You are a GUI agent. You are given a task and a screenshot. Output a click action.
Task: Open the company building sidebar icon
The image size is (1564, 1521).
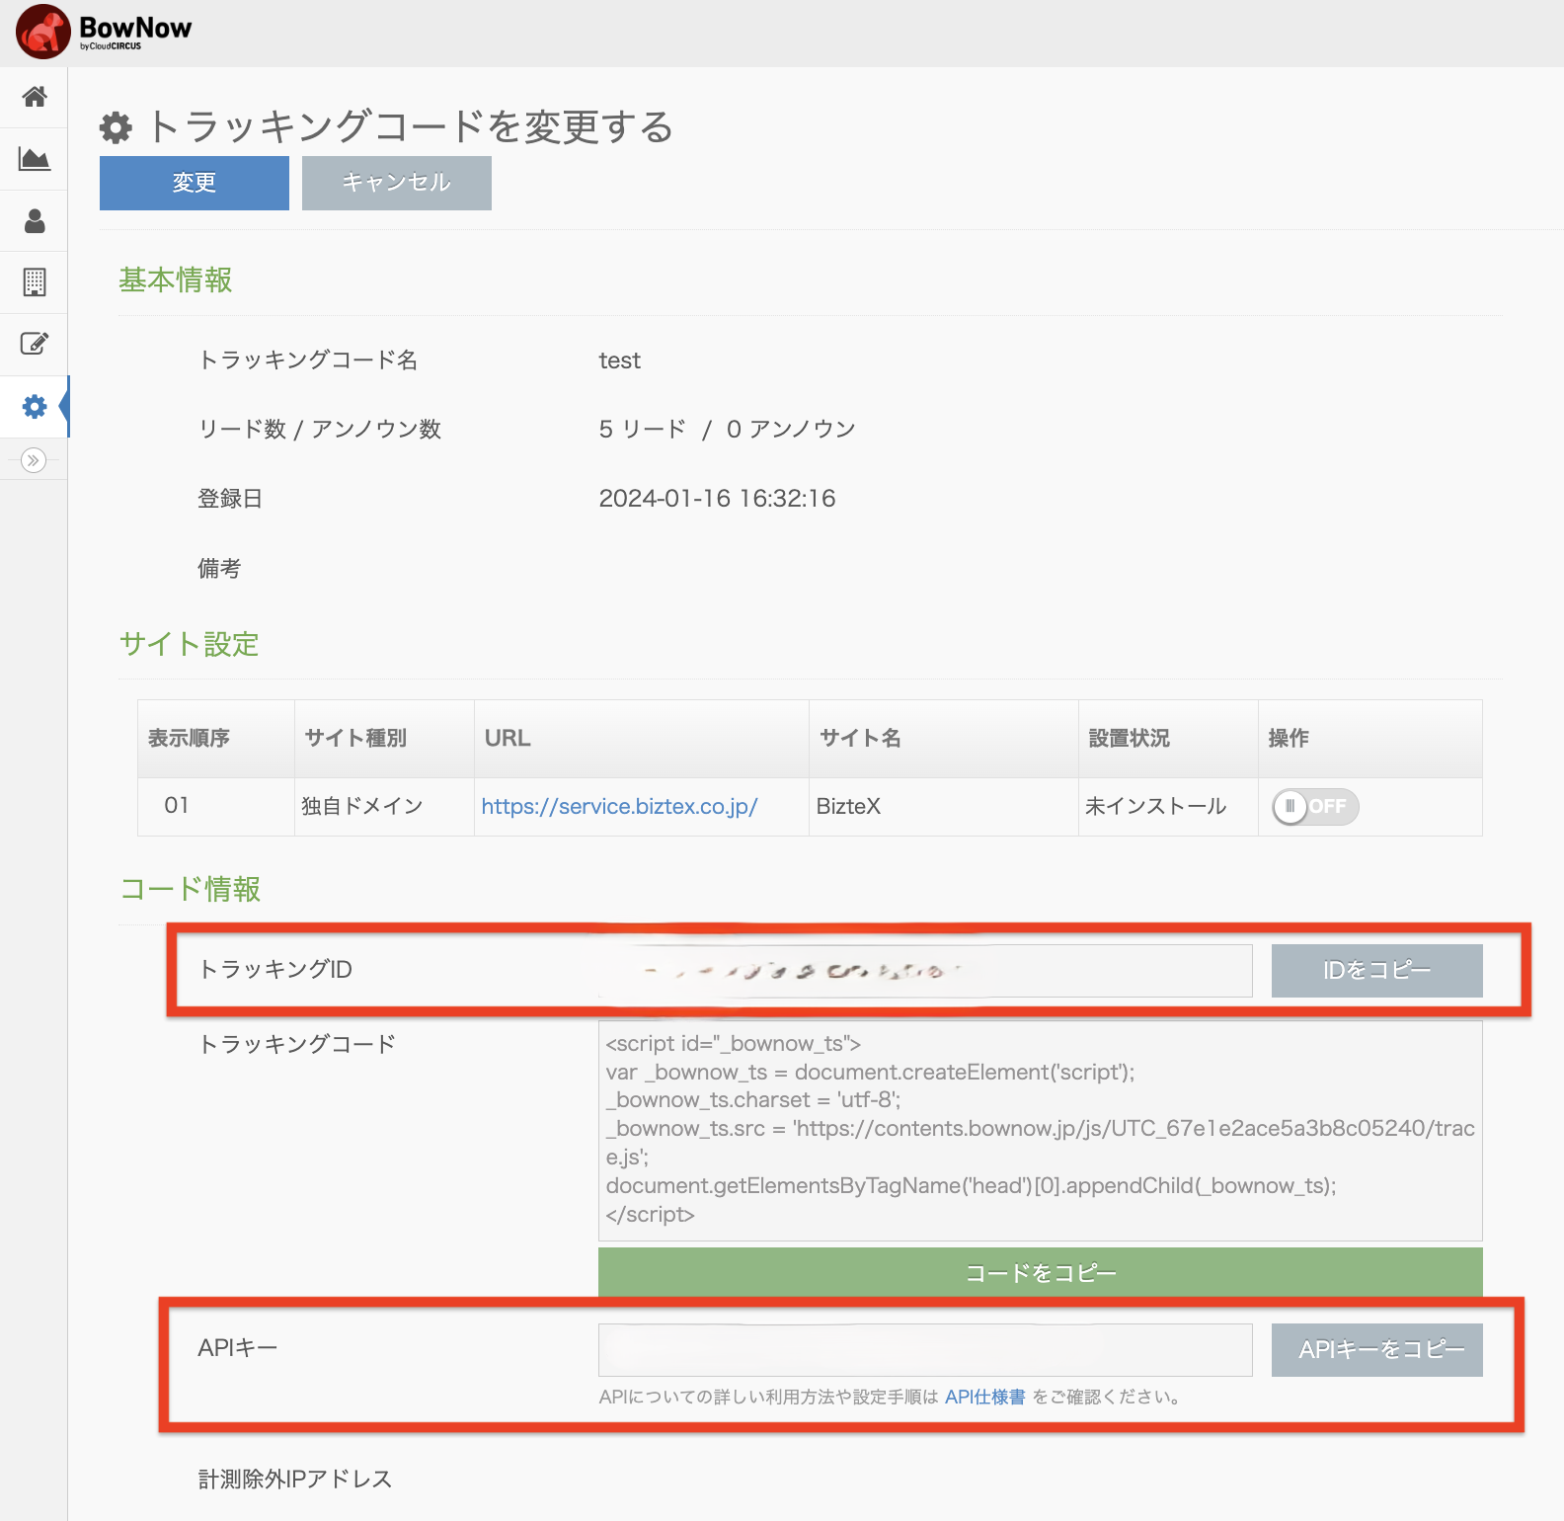coord(35,282)
